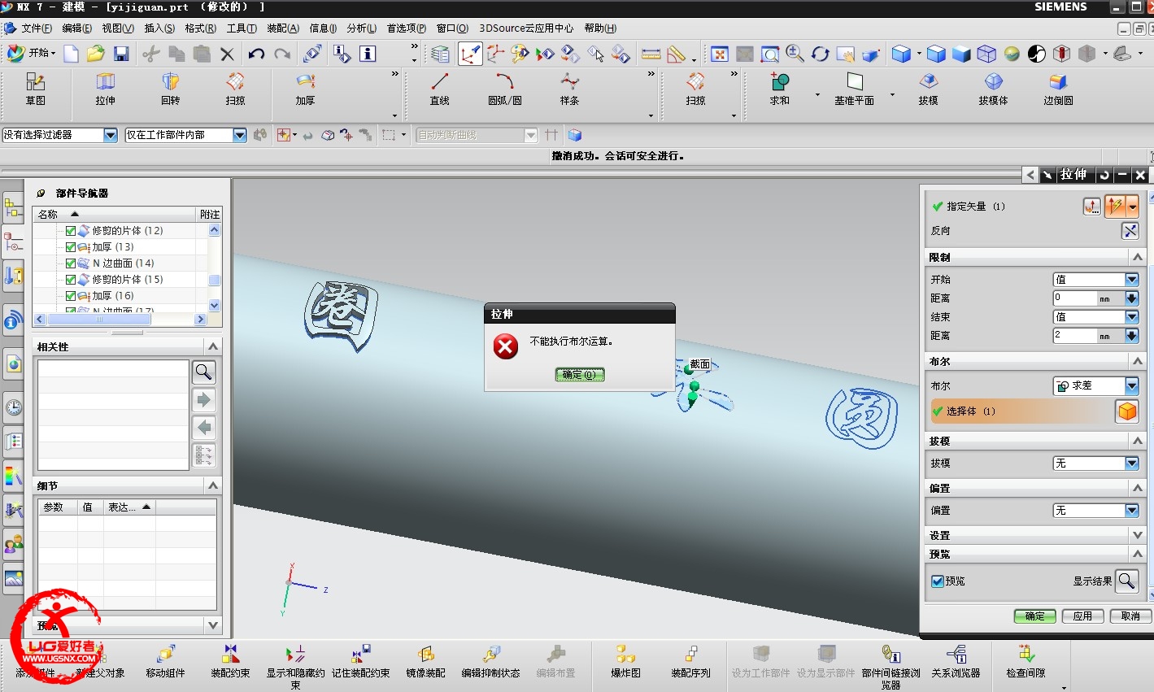The height and width of the screenshot is (692, 1154).
Task: Toggle the 预览 preview checkbox
Action: (x=938, y=581)
